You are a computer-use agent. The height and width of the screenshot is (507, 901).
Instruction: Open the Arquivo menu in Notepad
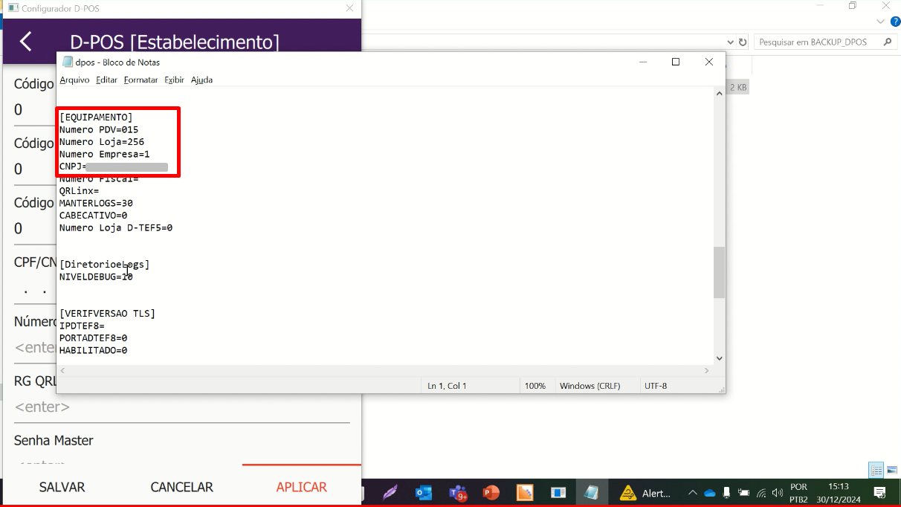(x=74, y=80)
